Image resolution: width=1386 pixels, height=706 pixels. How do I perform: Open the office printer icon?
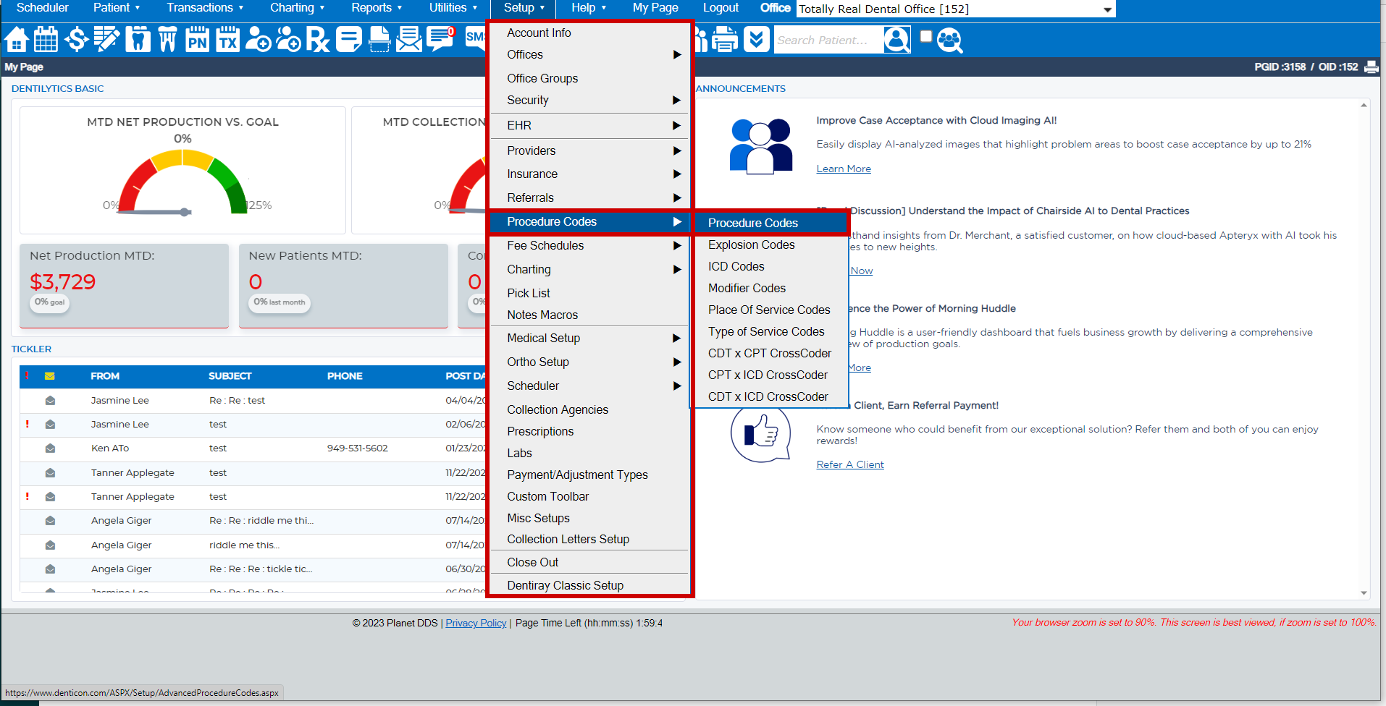point(724,40)
